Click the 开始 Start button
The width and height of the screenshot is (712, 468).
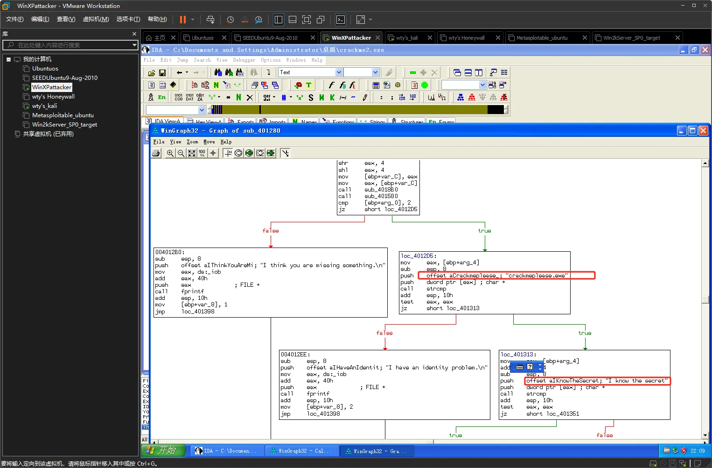[x=163, y=451]
